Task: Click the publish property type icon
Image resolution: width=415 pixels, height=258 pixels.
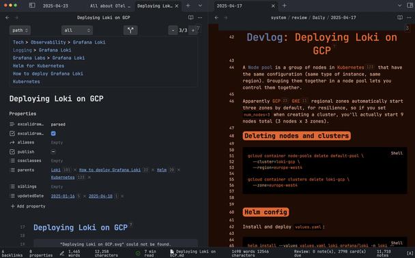Action: pyautogui.click(x=12, y=152)
